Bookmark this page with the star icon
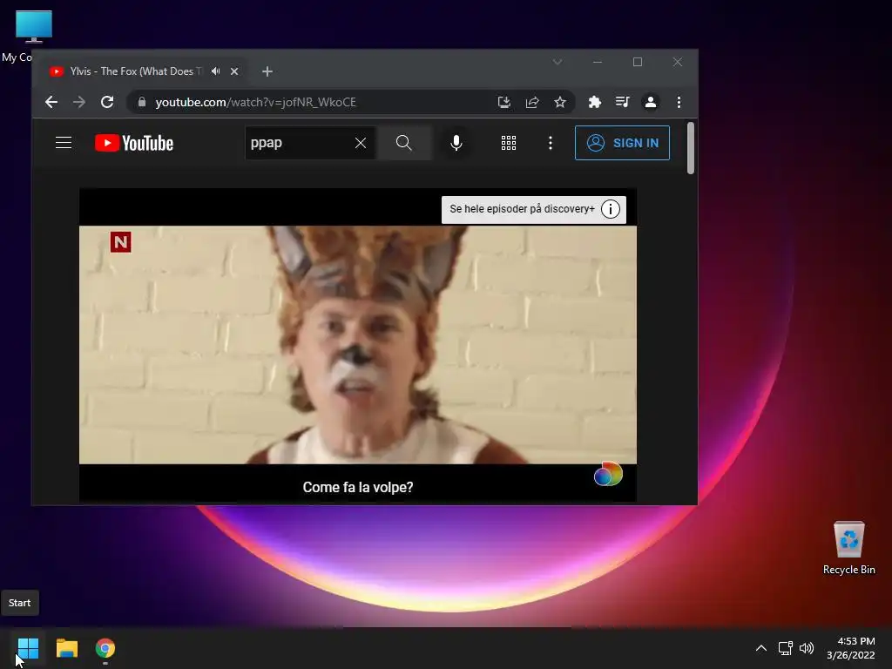The height and width of the screenshot is (669, 892). (560, 102)
